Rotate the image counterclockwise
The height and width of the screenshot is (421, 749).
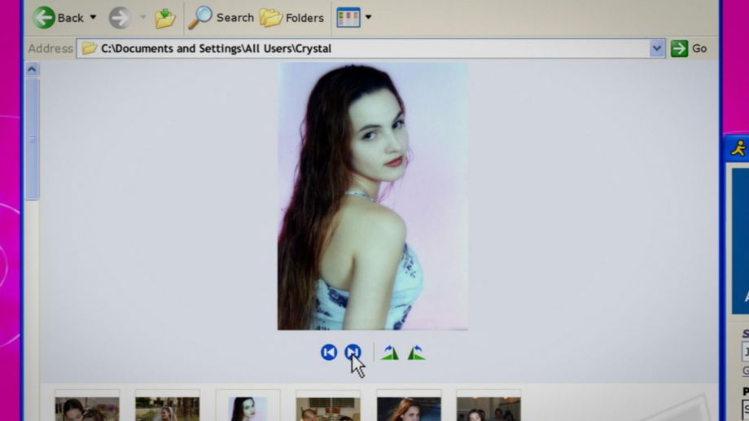[416, 353]
